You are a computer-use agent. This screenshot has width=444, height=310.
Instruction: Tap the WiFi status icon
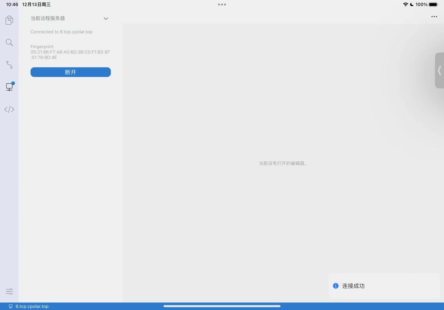click(405, 4)
